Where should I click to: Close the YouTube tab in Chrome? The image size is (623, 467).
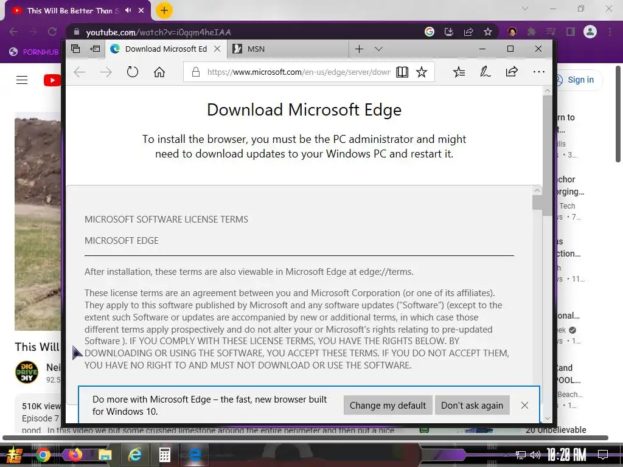click(141, 11)
